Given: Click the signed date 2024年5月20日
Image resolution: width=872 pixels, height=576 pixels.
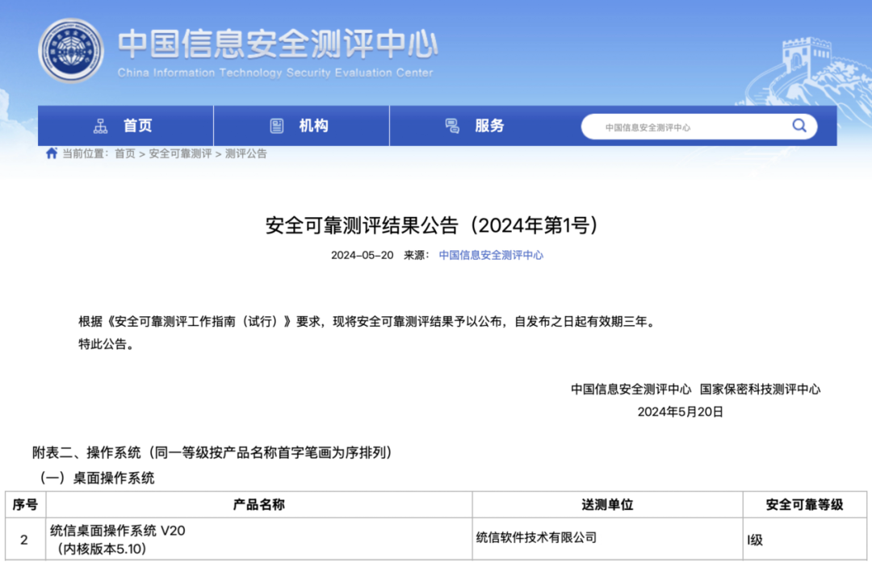Looking at the screenshot, I should (x=680, y=411).
